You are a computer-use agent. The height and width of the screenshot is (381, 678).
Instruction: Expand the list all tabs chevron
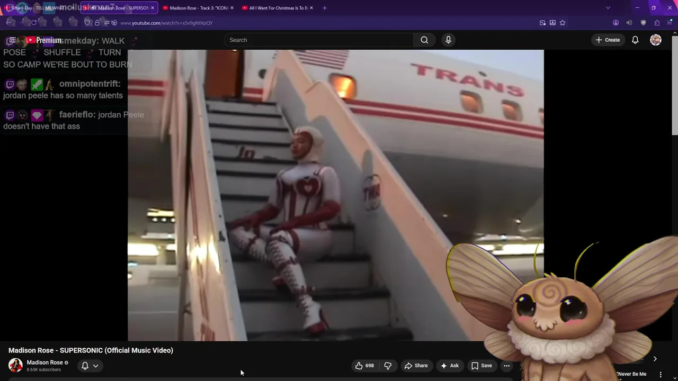point(608,8)
